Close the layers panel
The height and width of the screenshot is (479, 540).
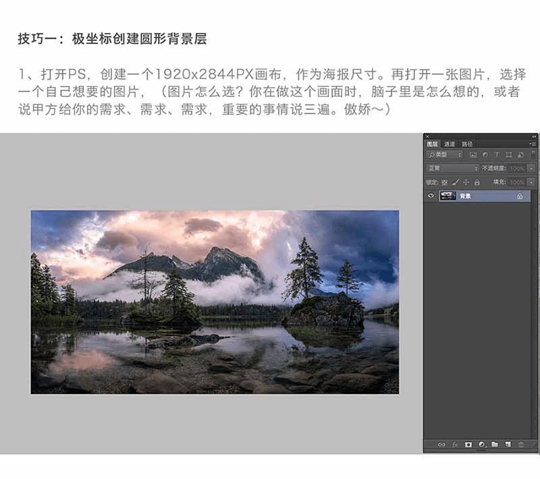point(427,136)
